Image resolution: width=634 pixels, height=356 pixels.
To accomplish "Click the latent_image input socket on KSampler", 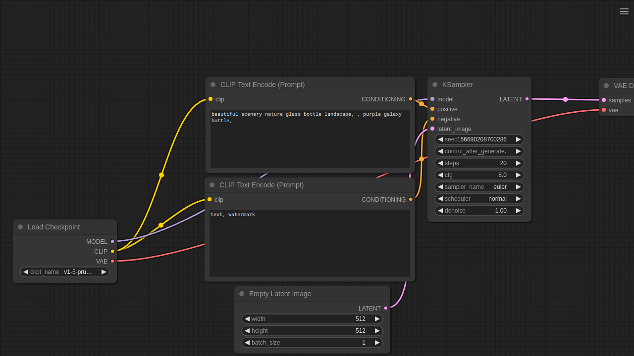I will pos(432,129).
